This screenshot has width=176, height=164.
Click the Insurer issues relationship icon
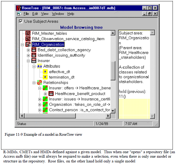(x=45, y=99)
